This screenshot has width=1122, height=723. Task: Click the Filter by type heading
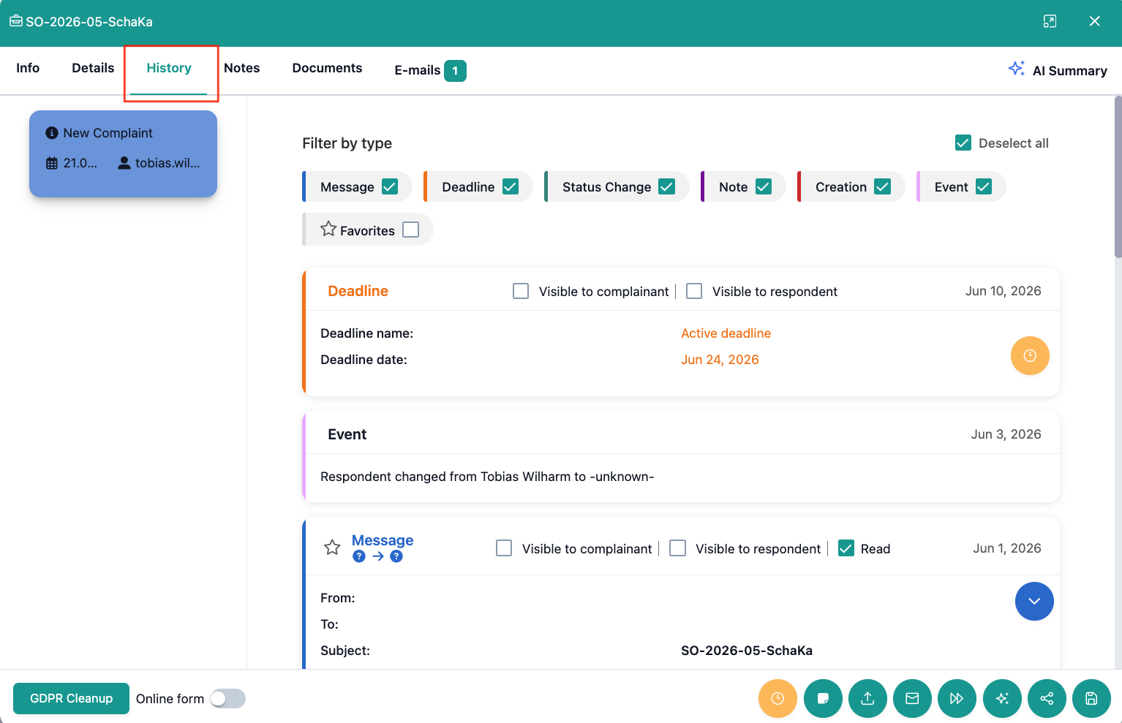[347, 143]
